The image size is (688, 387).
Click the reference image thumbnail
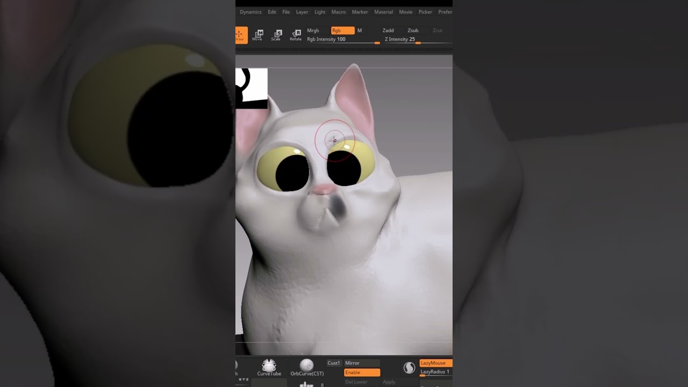(251, 88)
